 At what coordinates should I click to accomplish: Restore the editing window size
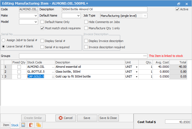pos(179,4)
